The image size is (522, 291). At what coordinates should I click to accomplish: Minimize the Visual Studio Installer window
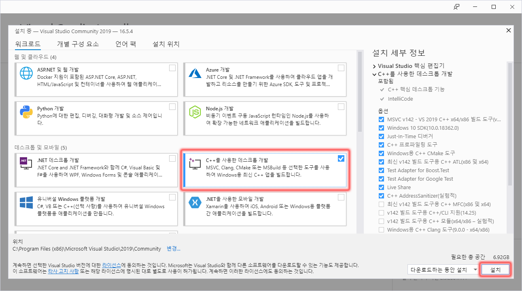click(x=475, y=7)
